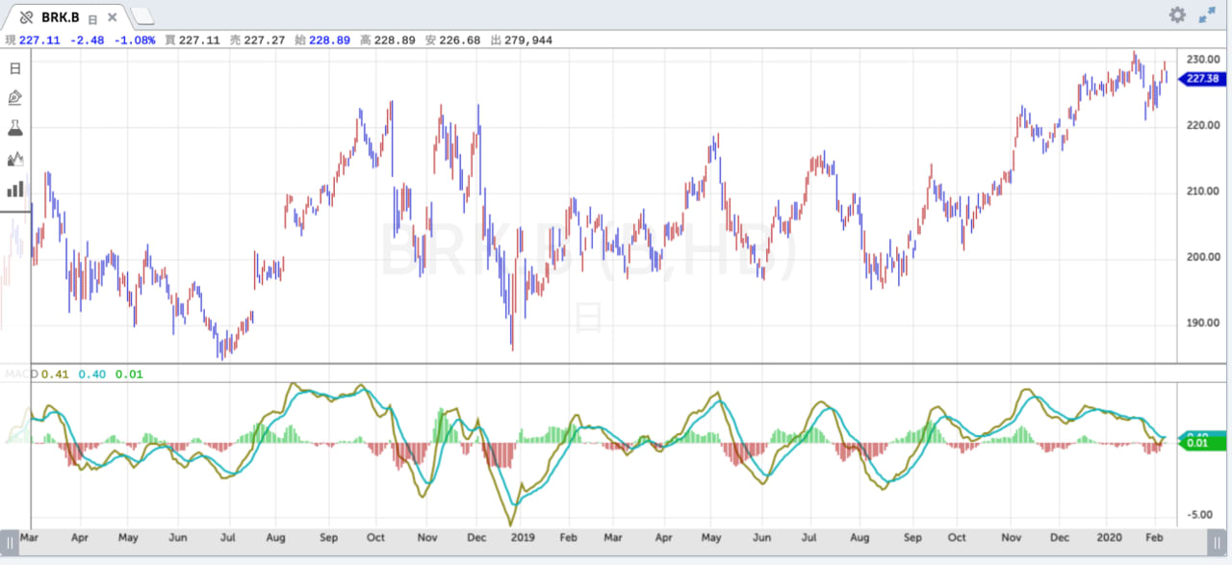The width and height of the screenshot is (1232, 565).
Task: Click the 買 bid price 227.11
Action: [x=199, y=40]
